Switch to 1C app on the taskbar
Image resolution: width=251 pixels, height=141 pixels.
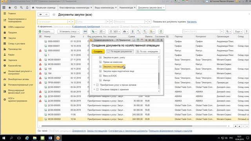(58, 138)
